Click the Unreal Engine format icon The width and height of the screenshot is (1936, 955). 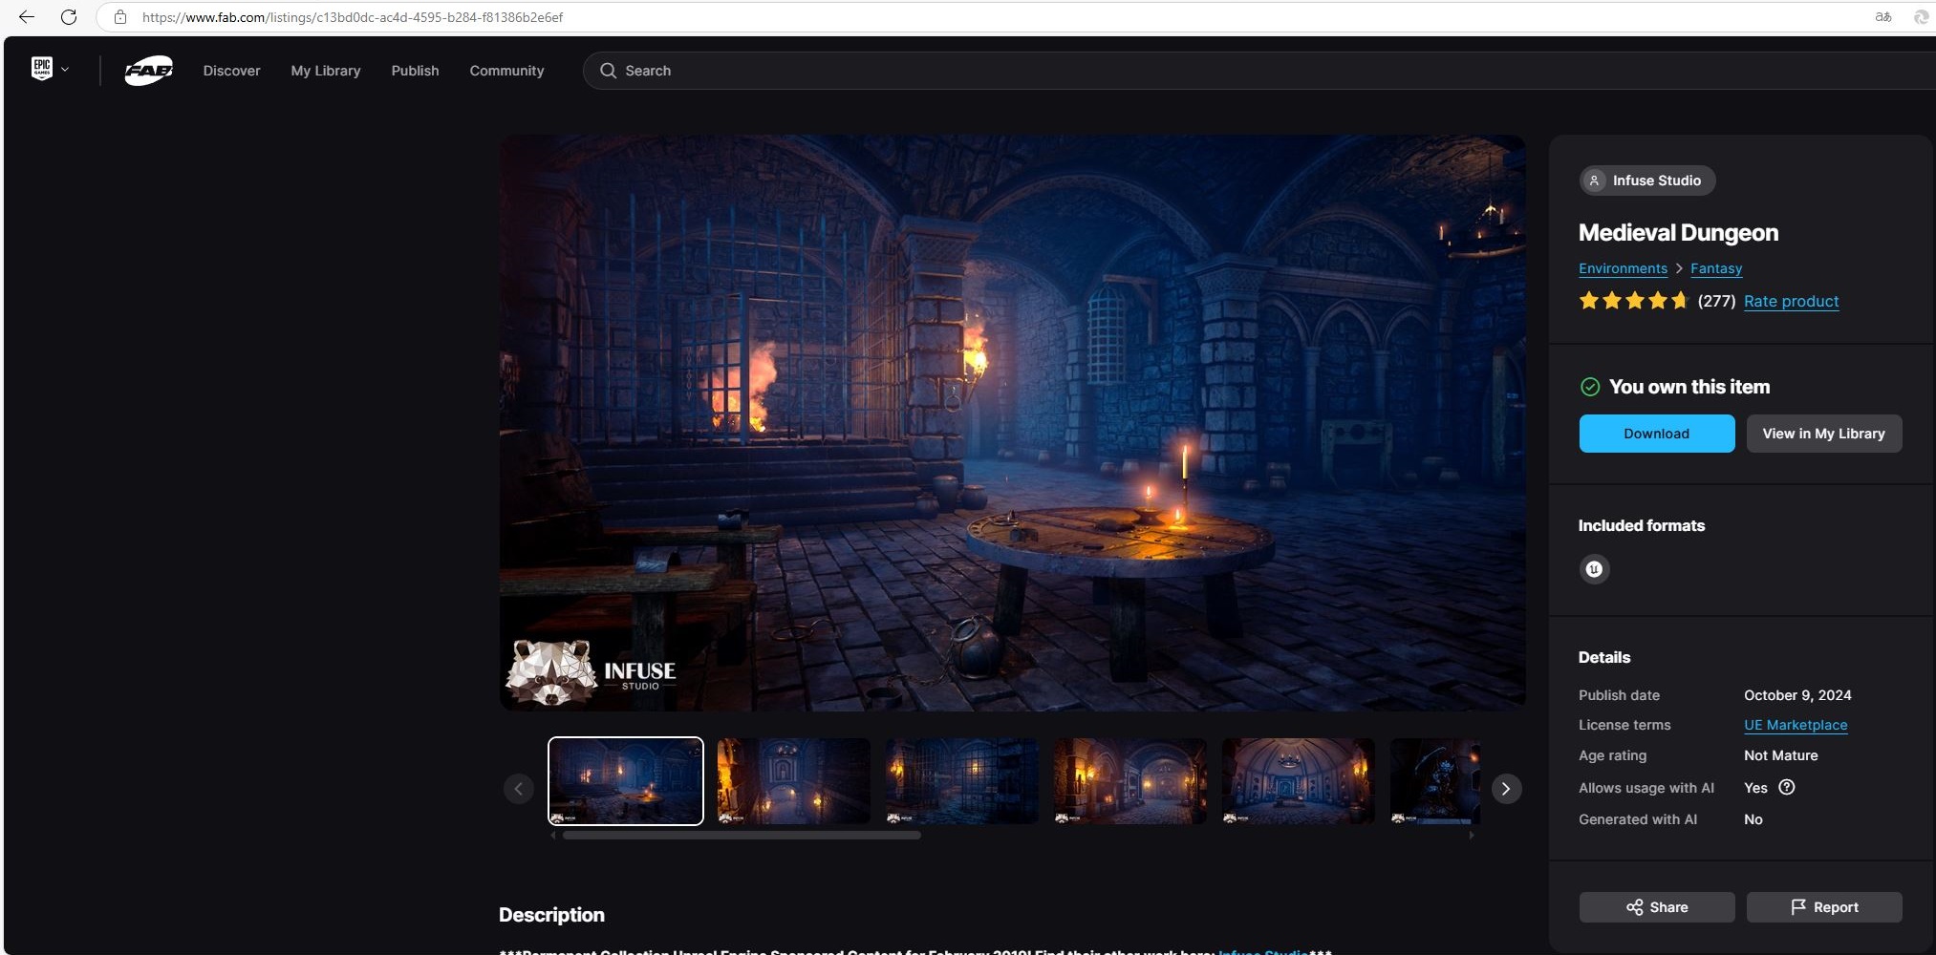point(1594,569)
